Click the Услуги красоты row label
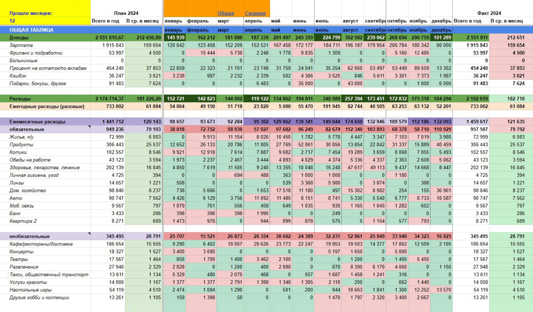This screenshot has height=312, width=533. click(x=28, y=282)
